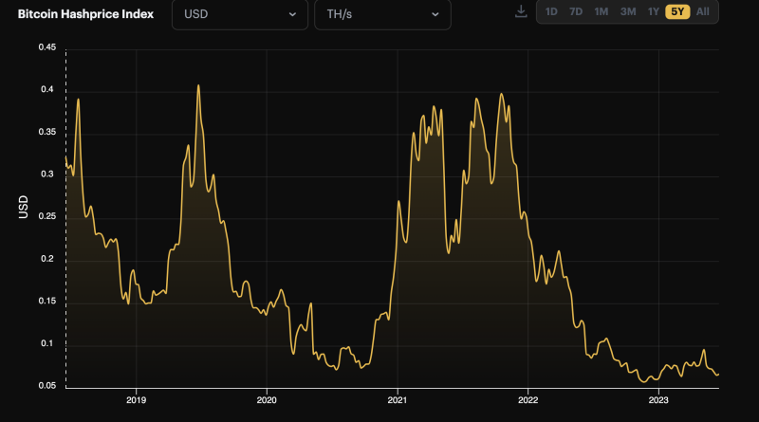Click the Bitcoin Hashprice Index title

coord(85,14)
